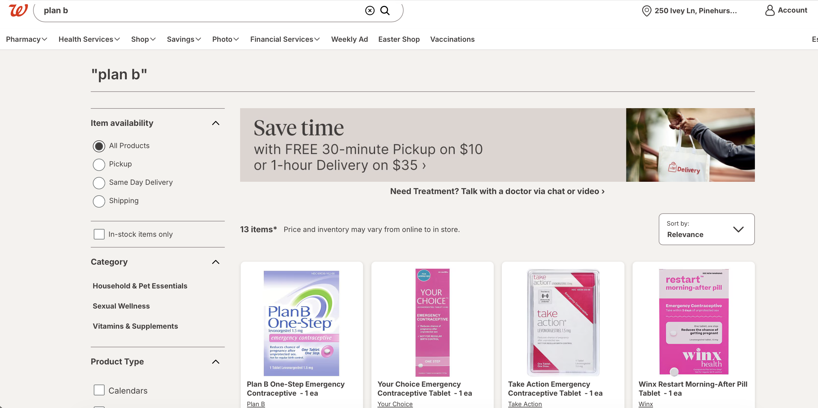
Task: Go to the Weekly Ad page
Action: coord(349,39)
